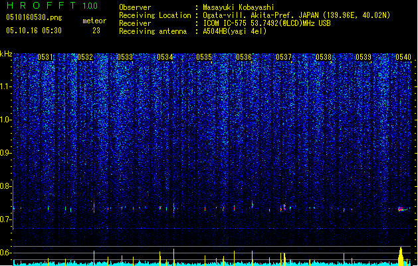Click the strong meteor echo near 0540

402,209
